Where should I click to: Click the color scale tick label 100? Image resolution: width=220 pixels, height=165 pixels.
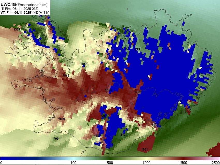pyautogui.click(x=74, y=163)
